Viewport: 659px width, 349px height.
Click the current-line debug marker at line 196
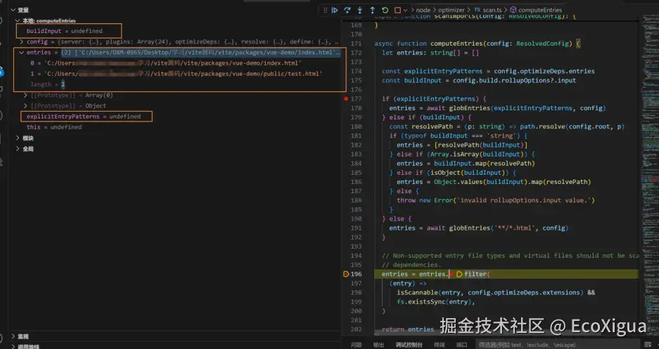tap(346, 274)
